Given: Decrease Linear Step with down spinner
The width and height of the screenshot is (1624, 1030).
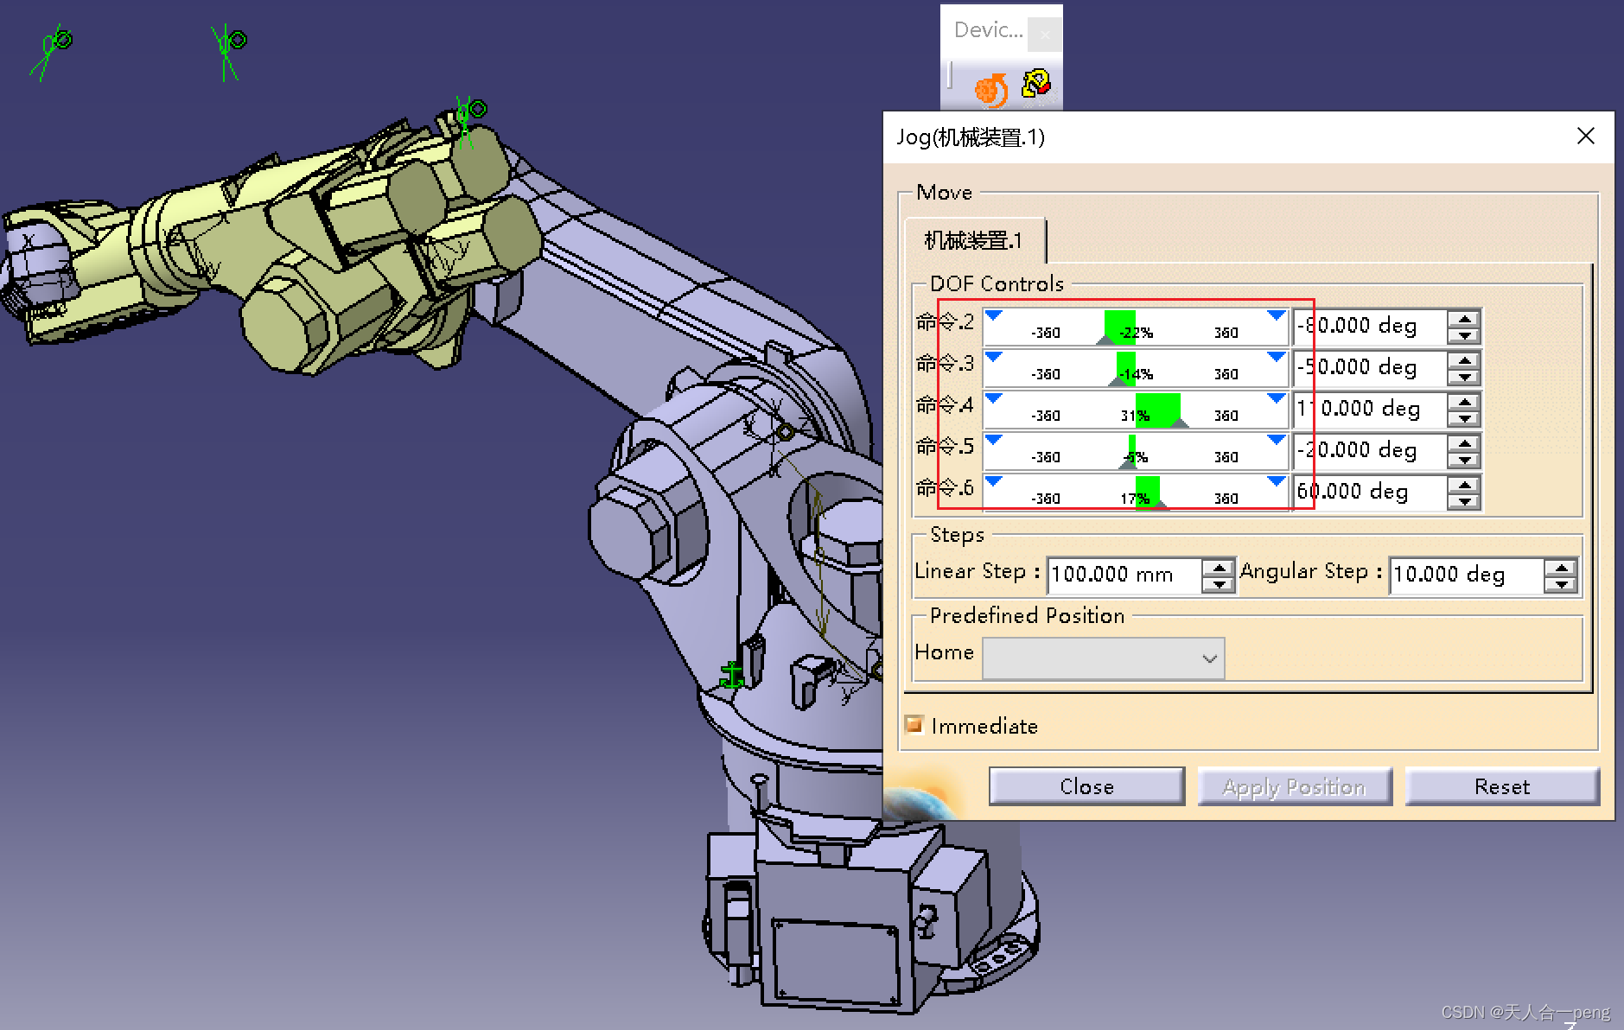Looking at the screenshot, I should pyautogui.click(x=1219, y=585).
